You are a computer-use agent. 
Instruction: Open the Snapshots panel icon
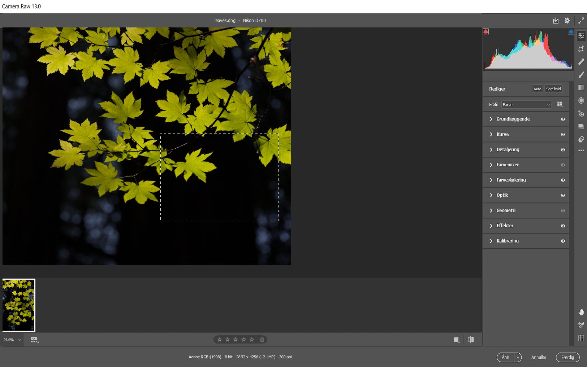point(581,126)
